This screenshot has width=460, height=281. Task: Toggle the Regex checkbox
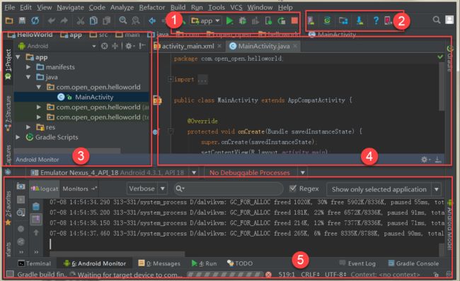pos(292,189)
